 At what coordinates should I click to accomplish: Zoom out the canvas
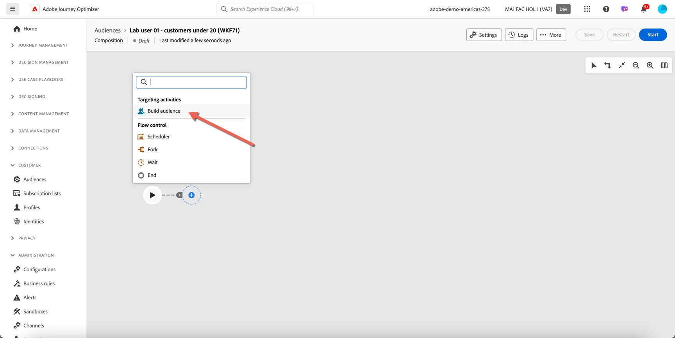tap(636, 65)
